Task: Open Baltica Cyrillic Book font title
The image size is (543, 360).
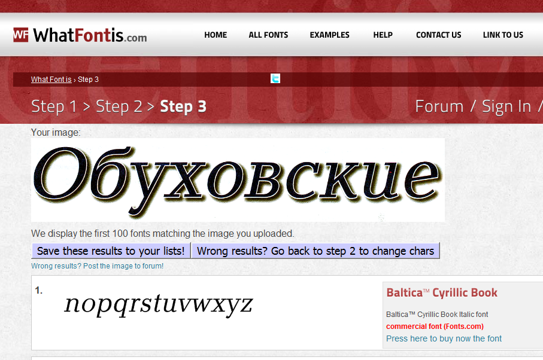Action: tap(442, 293)
